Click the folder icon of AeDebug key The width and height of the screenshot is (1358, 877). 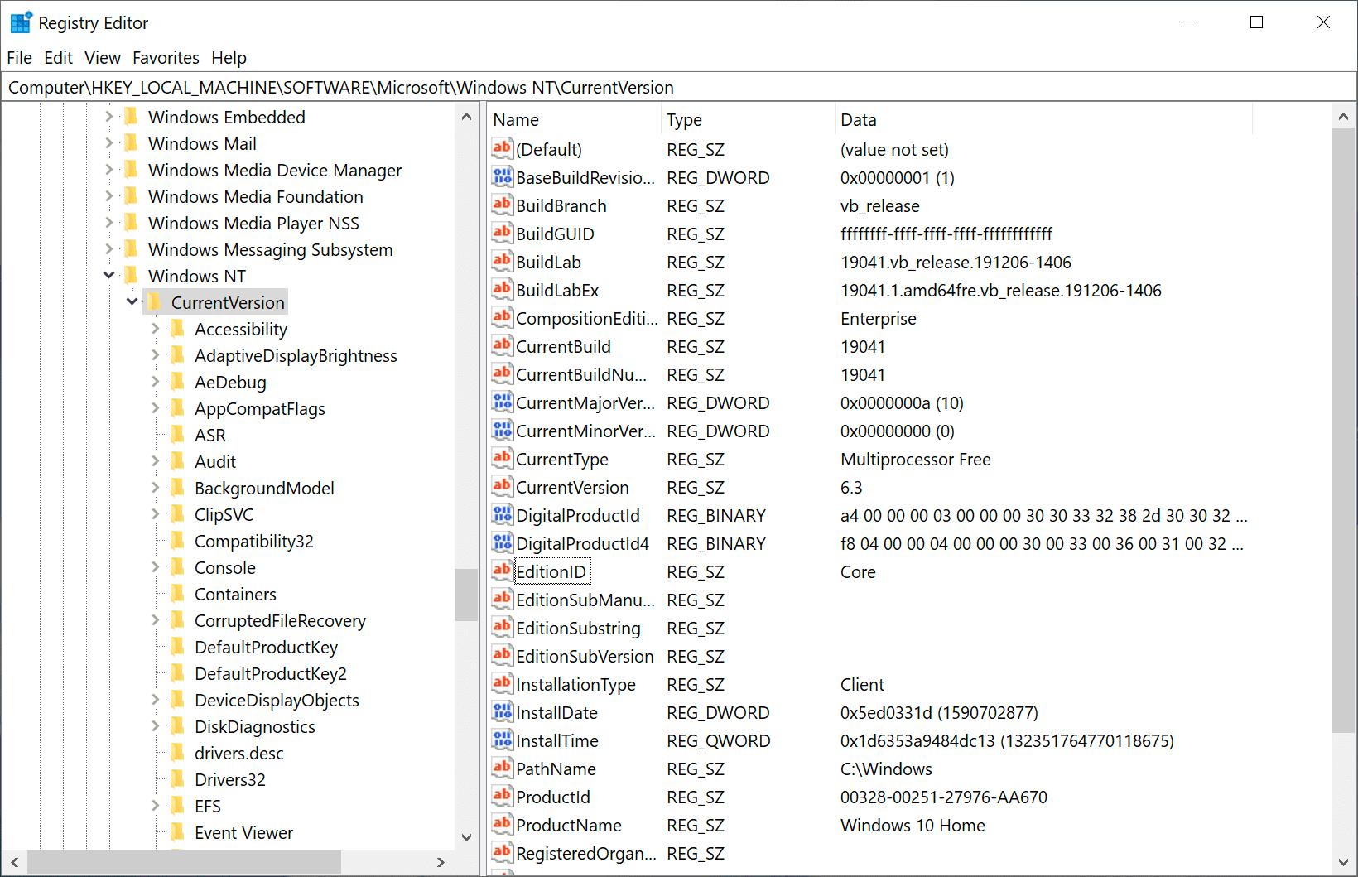pyautogui.click(x=177, y=382)
